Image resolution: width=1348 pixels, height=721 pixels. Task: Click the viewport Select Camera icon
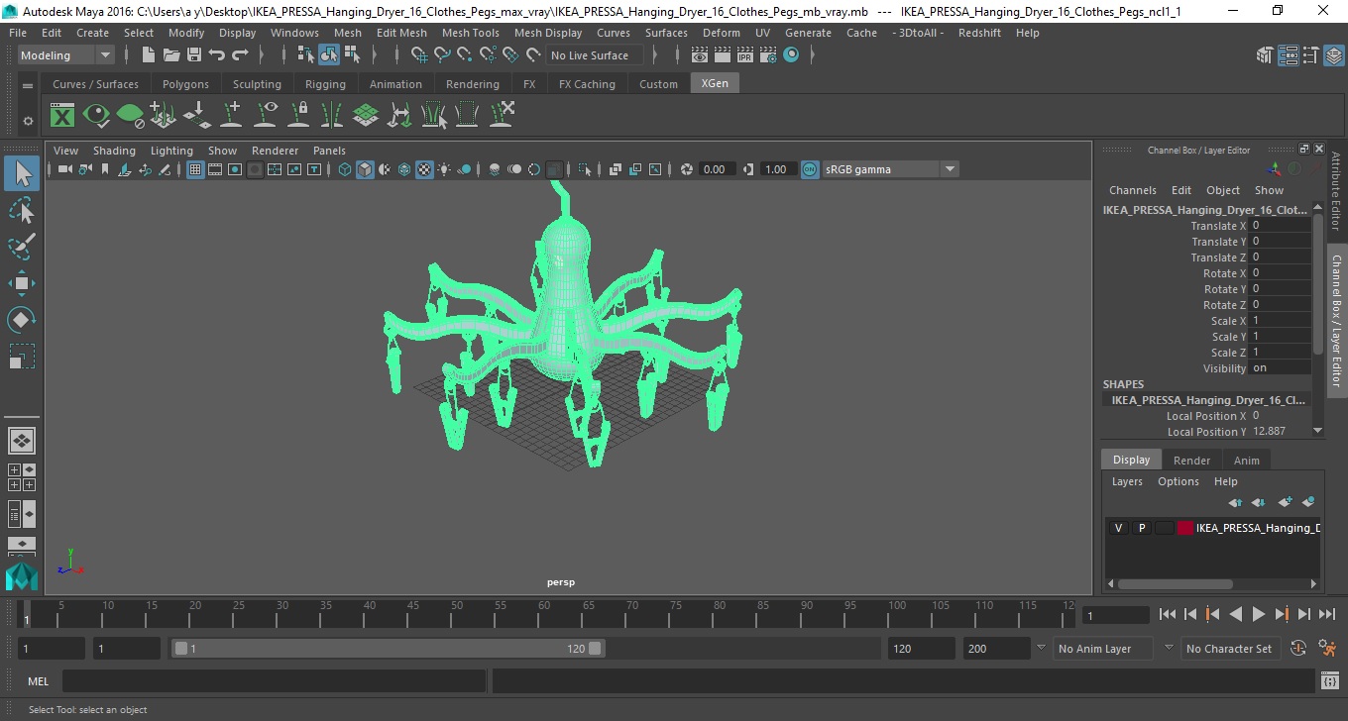point(64,169)
